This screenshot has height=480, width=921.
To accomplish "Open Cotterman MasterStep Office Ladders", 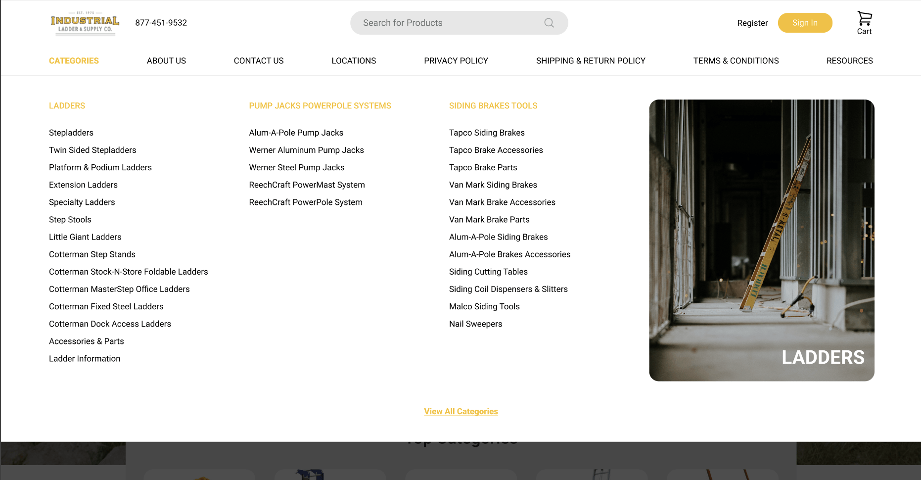I will [119, 289].
